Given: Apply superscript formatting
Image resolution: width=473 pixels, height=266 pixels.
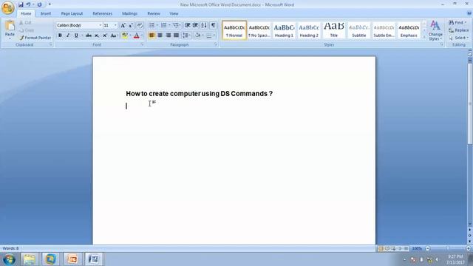Looking at the screenshot, I should (x=105, y=35).
